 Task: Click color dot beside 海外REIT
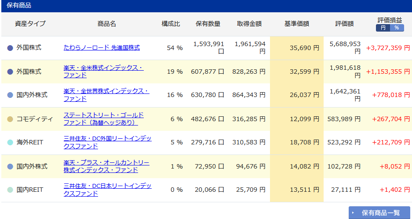[x=10, y=142]
